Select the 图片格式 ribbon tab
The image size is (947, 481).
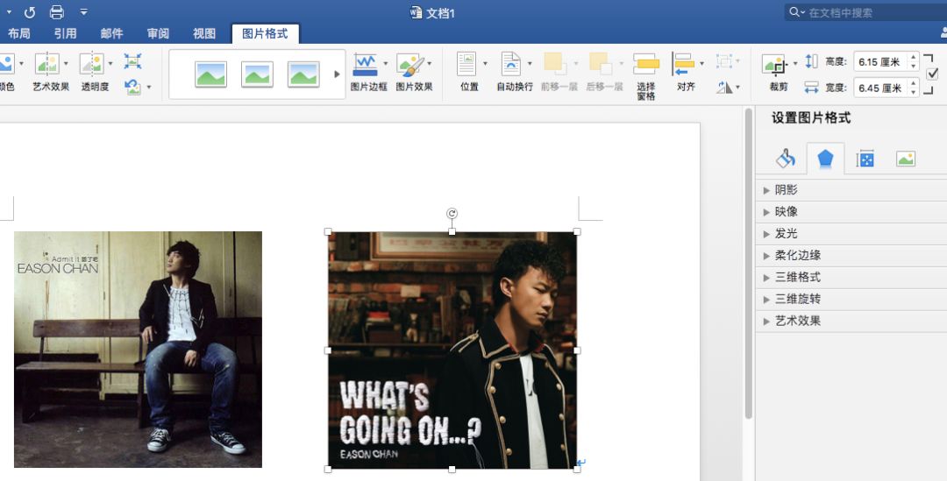[265, 34]
